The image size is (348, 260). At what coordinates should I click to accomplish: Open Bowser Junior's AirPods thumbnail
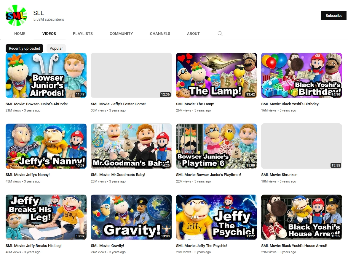click(x=46, y=75)
